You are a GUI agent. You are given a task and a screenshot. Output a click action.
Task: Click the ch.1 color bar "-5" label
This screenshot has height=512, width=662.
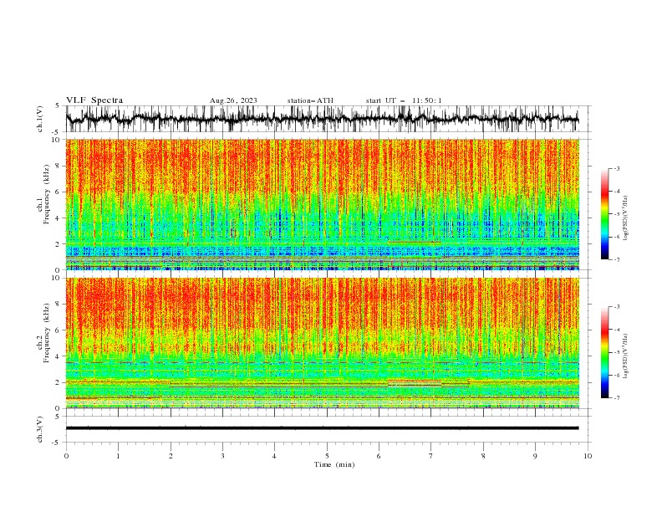(x=616, y=214)
